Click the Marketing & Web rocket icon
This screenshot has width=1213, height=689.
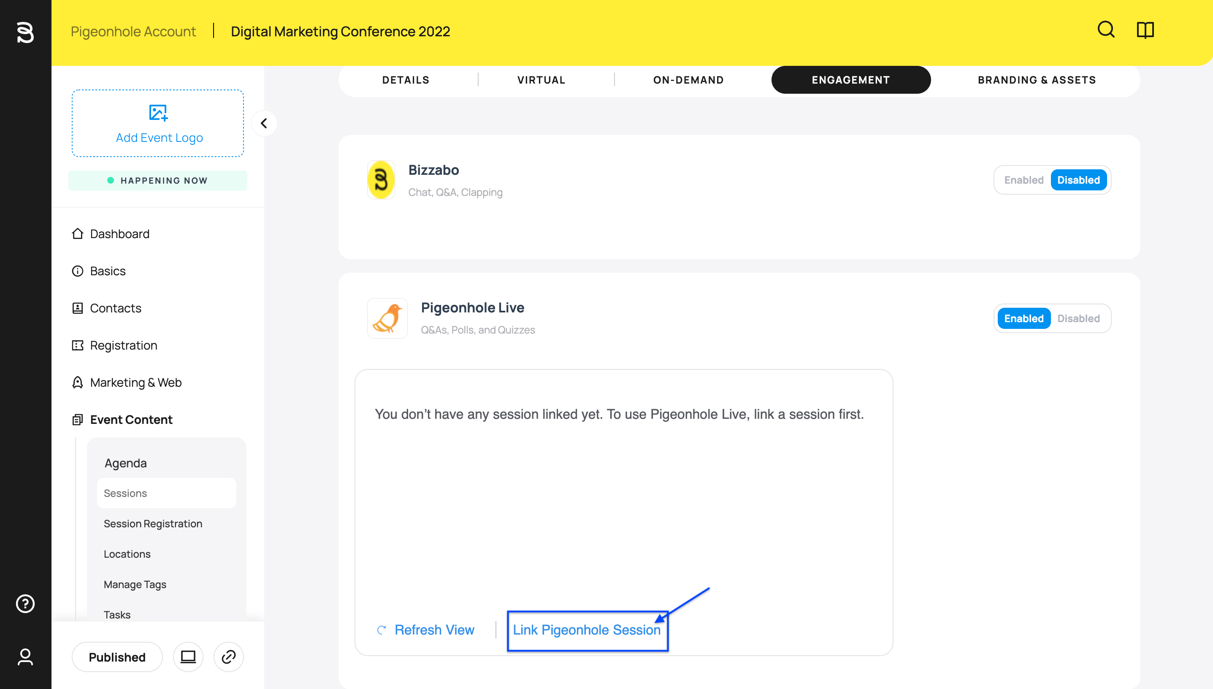click(78, 382)
